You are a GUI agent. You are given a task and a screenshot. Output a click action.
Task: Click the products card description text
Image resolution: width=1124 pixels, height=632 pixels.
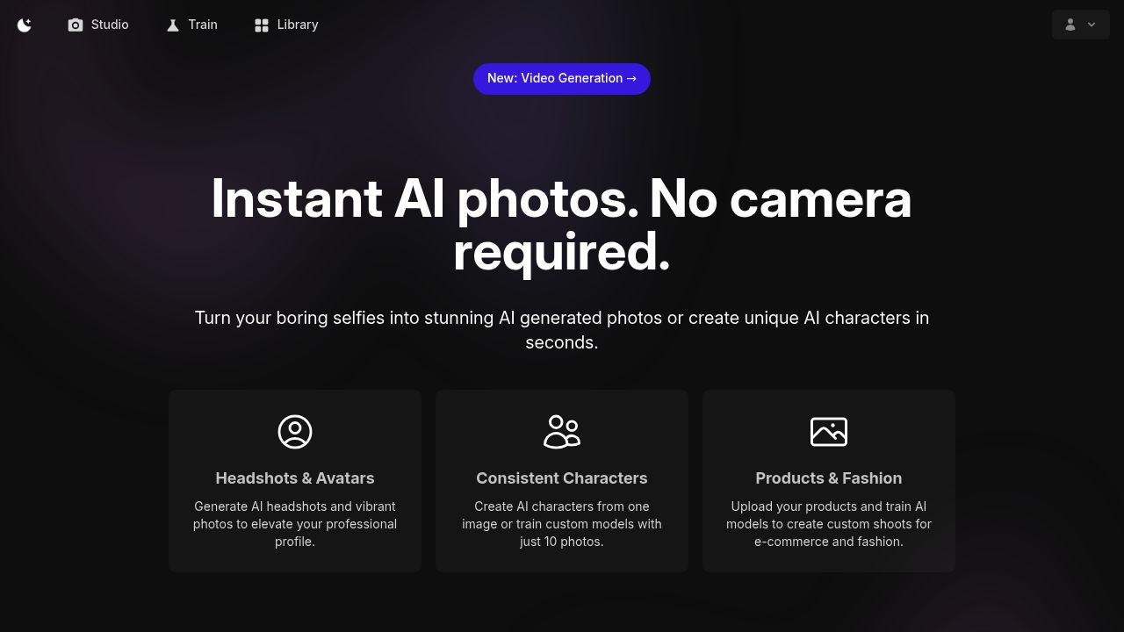829,524
